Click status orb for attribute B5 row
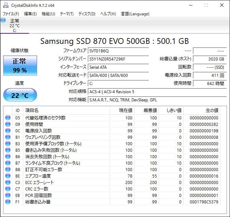 tap(8, 150)
